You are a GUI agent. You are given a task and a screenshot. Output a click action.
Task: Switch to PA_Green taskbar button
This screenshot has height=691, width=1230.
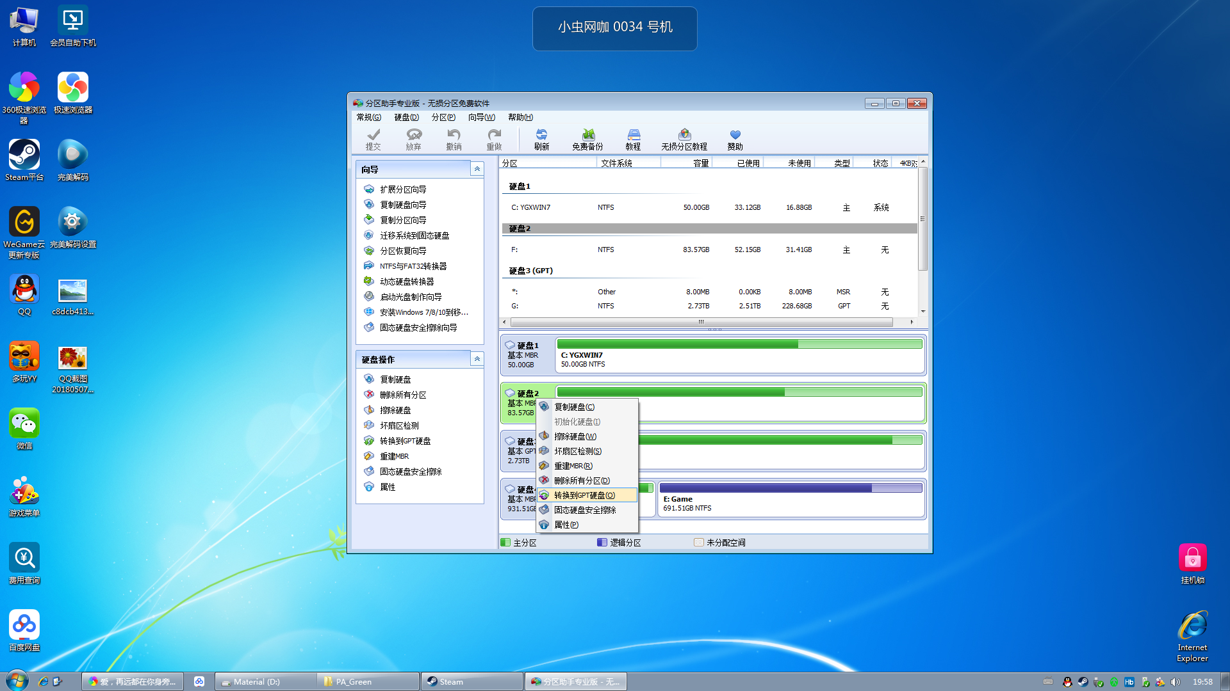point(368,681)
